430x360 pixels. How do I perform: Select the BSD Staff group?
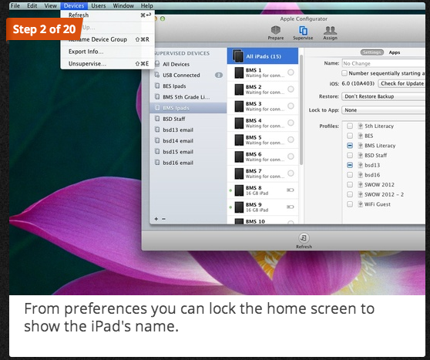pyautogui.click(x=188, y=119)
